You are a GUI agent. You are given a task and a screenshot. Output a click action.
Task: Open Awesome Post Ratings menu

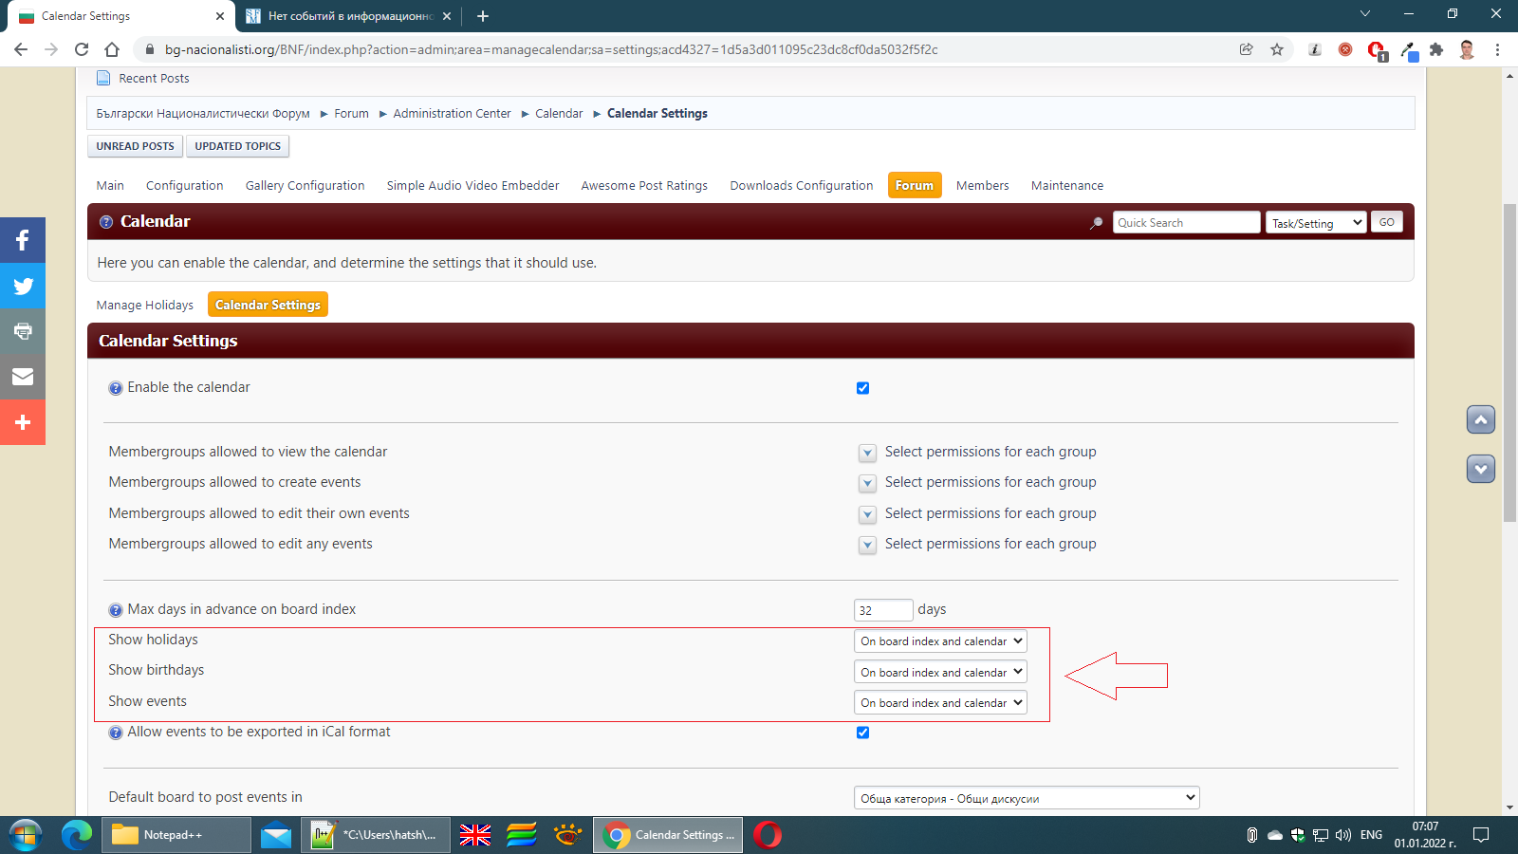tap(644, 185)
